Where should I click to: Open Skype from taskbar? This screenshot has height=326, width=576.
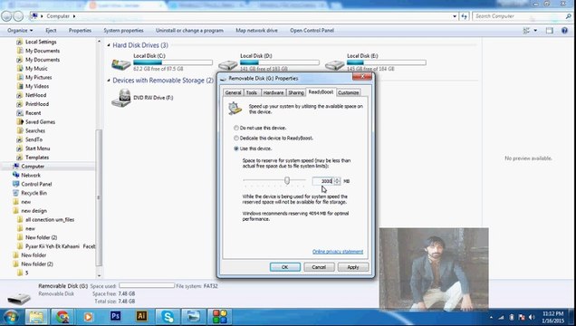click(168, 316)
